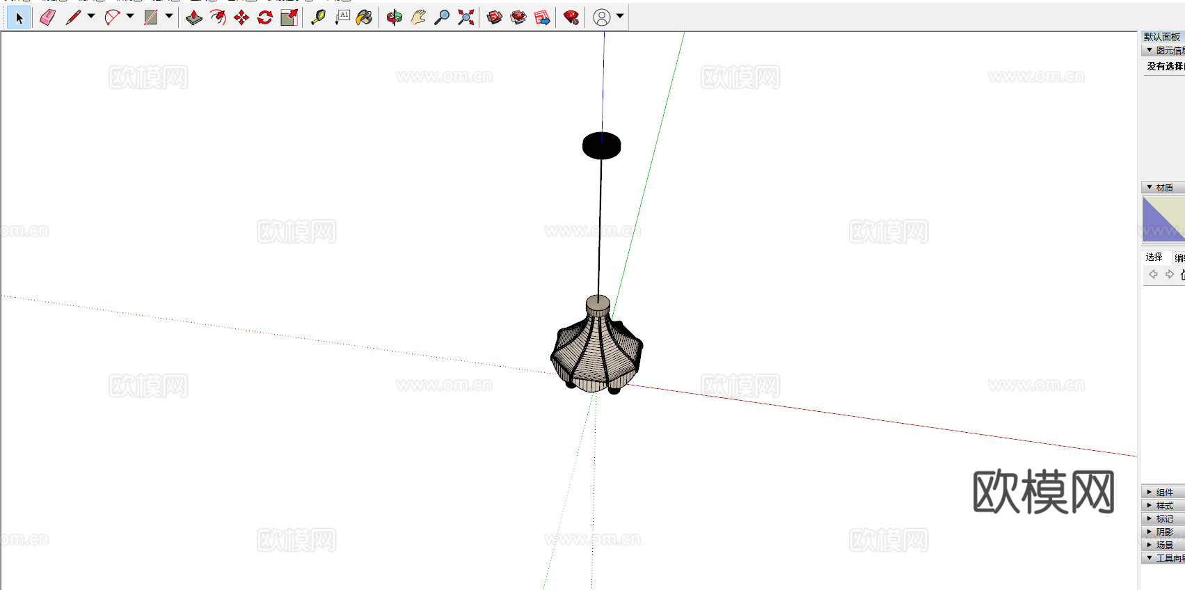Viewport: 1185px width, 590px height.
Task: Pick the Push/Pull tool
Action: click(194, 17)
